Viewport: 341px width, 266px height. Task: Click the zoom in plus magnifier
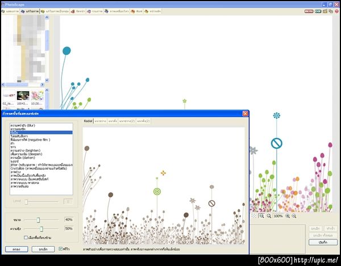pyautogui.click(x=288, y=216)
